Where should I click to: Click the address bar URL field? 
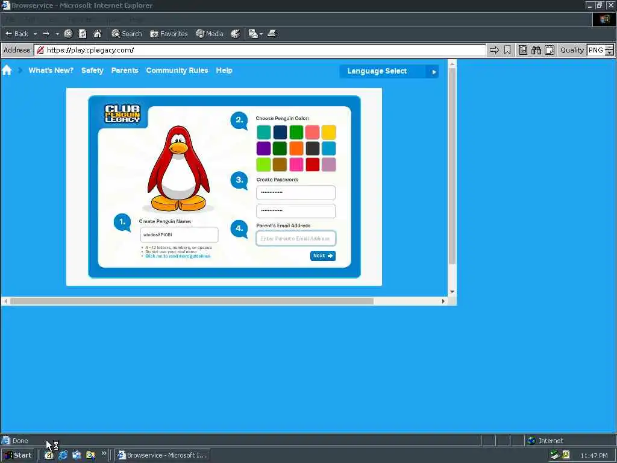click(x=260, y=50)
